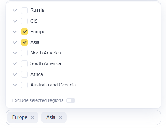The height and width of the screenshot is (130, 166).
Task: Expand the North America chevron
Action: point(15,53)
